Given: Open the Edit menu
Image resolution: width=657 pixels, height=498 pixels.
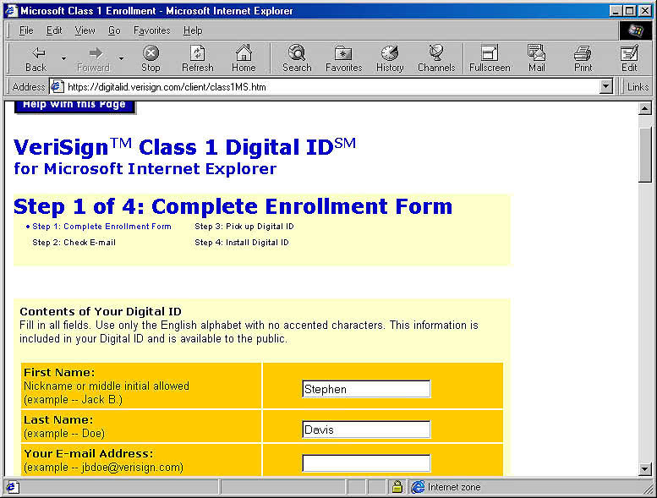Looking at the screenshot, I should (x=54, y=30).
